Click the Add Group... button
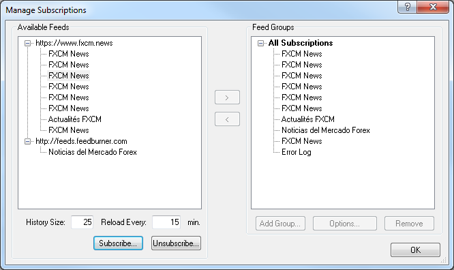Image resolution: width=454 pixels, height=270 pixels. [280, 224]
